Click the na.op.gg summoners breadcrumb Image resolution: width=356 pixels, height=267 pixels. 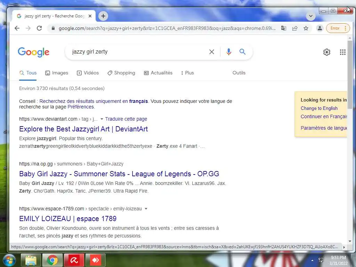71,164
